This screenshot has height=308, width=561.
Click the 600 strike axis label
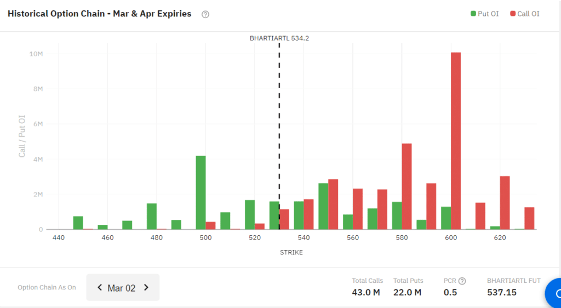click(451, 237)
